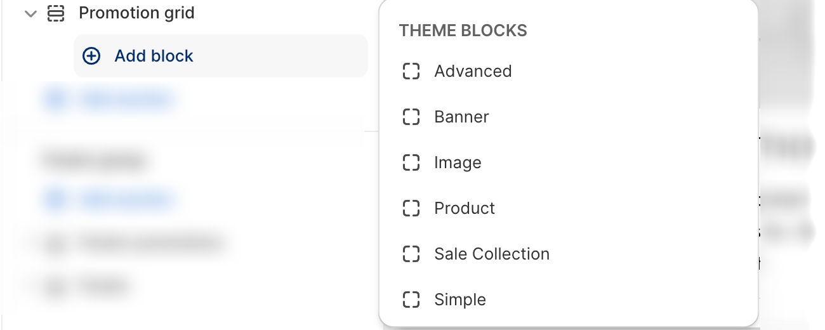Click blurred Add section link under Promotion grid
825x330 pixels.
[124, 100]
